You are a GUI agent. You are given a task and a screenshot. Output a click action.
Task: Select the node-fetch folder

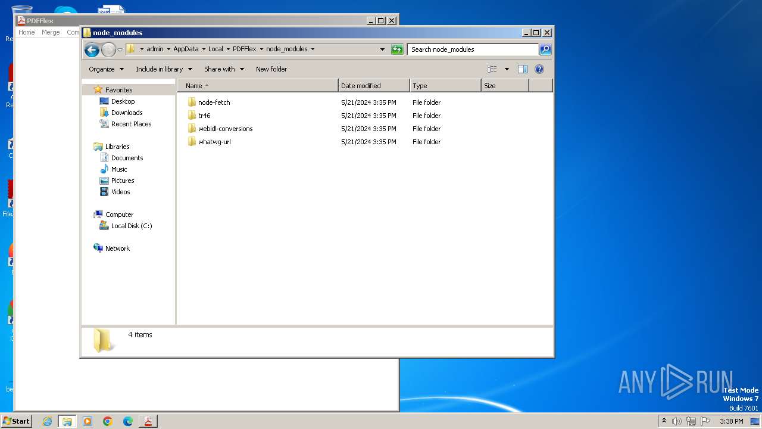(x=214, y=102)
